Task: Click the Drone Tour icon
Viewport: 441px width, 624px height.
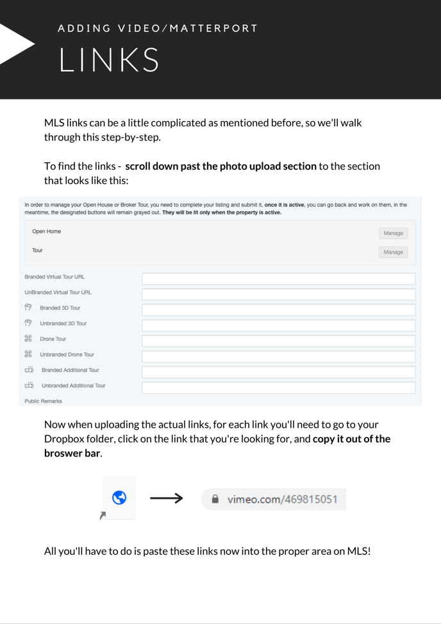Action: 28,339
